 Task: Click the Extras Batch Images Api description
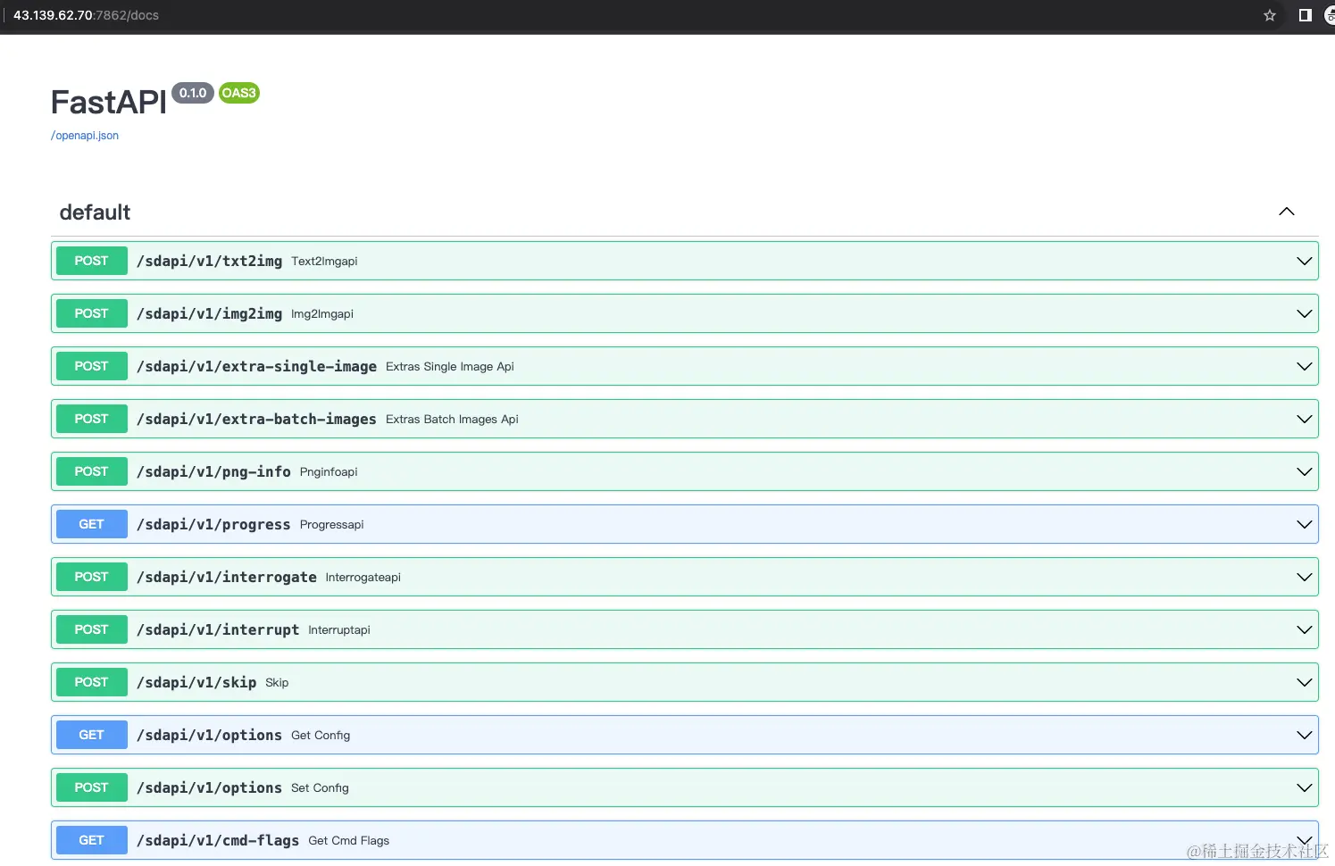[452, 420]
